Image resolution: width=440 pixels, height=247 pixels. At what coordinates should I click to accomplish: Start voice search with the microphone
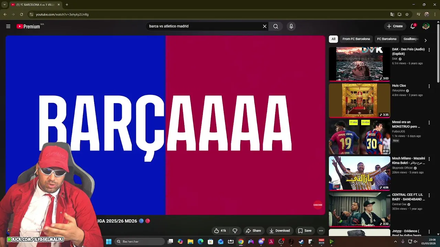point(291,26)
